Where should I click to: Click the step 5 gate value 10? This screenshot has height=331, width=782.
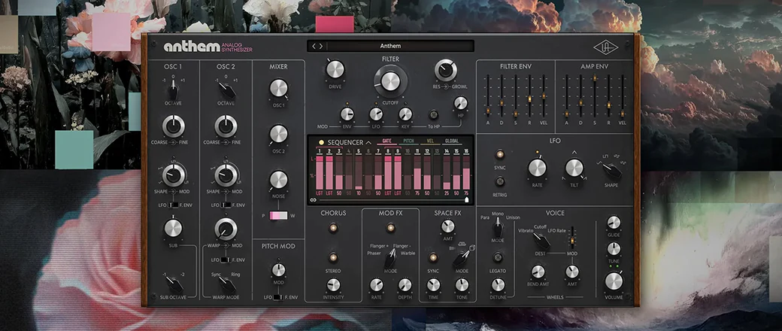359,193
